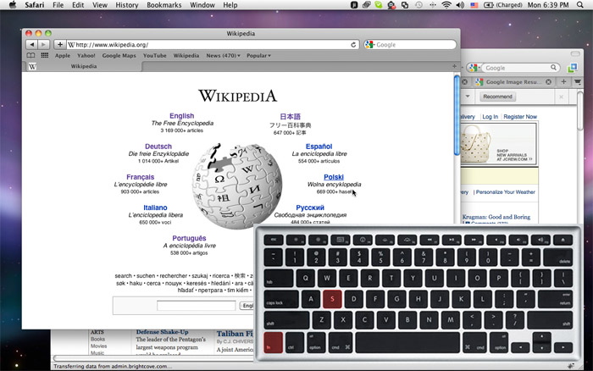Screen dimensions: 593x371
Task: Open Français Wikipedia link
Action: coord(141,177)
